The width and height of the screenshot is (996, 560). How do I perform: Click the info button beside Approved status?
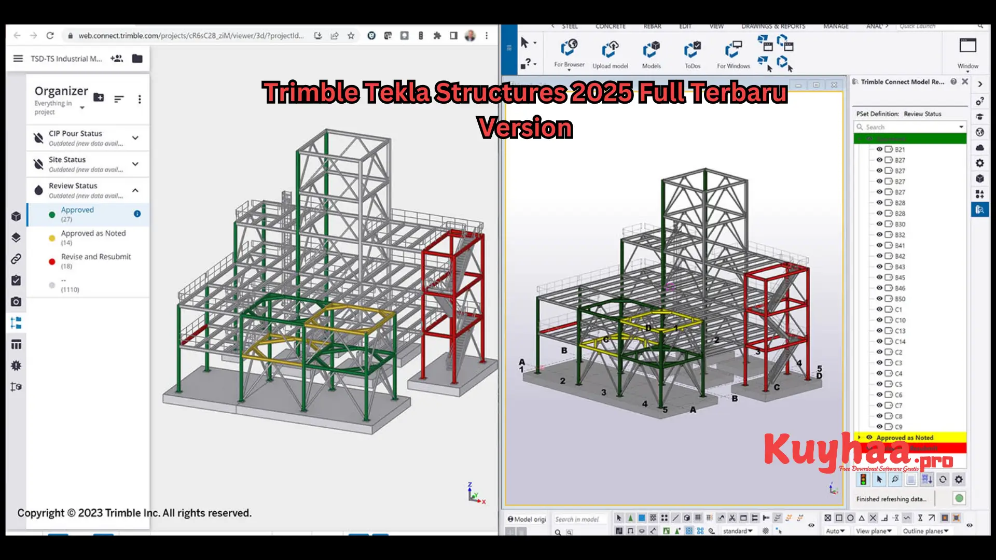137,213
